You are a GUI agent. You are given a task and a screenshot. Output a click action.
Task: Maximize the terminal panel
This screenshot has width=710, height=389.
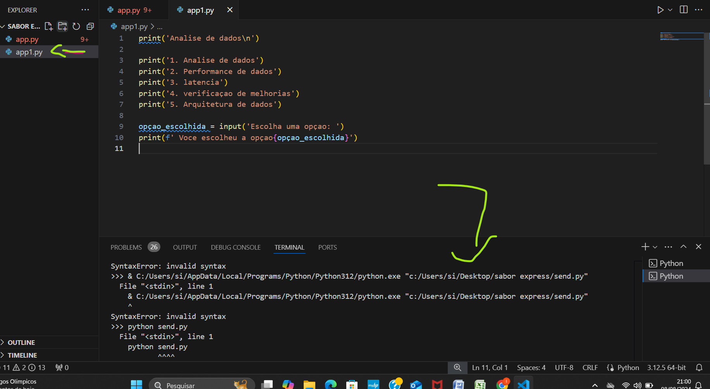pos(684,247)
